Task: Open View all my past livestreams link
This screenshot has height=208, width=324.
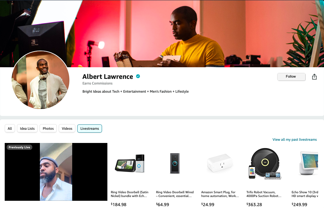Action: tap(294, 140)
